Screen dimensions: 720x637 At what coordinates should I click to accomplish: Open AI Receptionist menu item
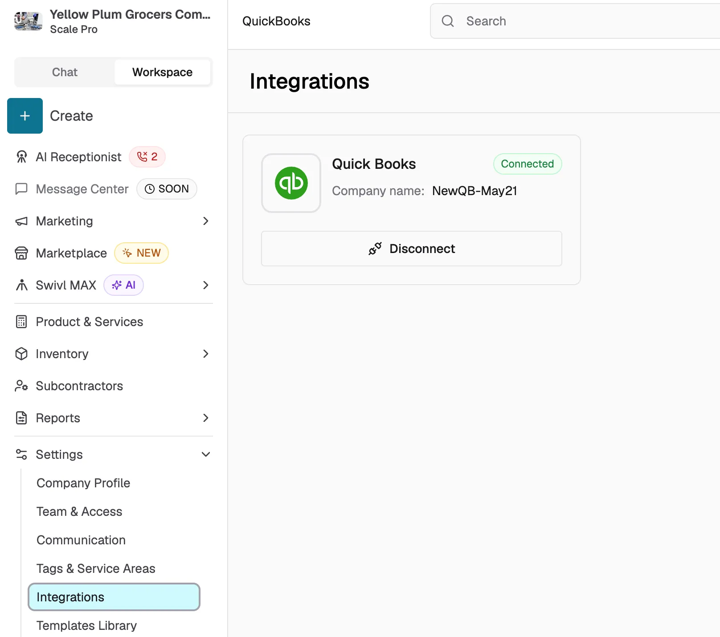tap(78, 157)
